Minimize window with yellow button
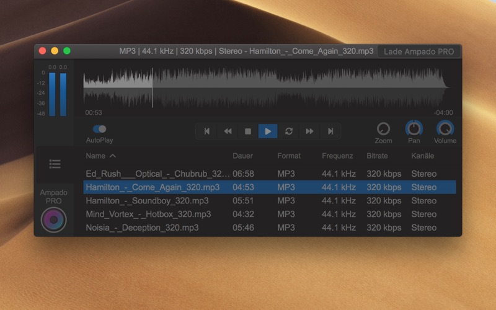496x310 pixels. (55, 51)
